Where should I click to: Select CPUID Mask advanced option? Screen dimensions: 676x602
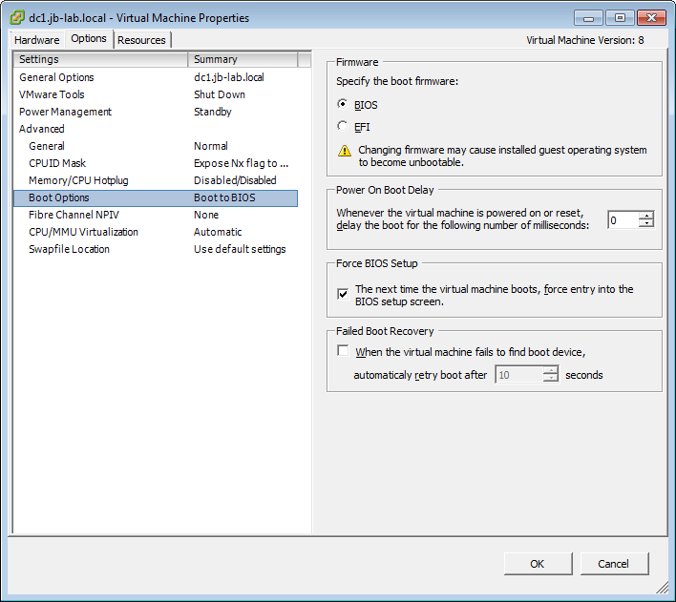pos(57,163)
